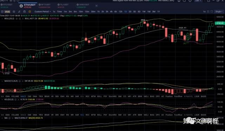
Task: Switch to the ETH/USDT tab
Action: coord(28,6)
